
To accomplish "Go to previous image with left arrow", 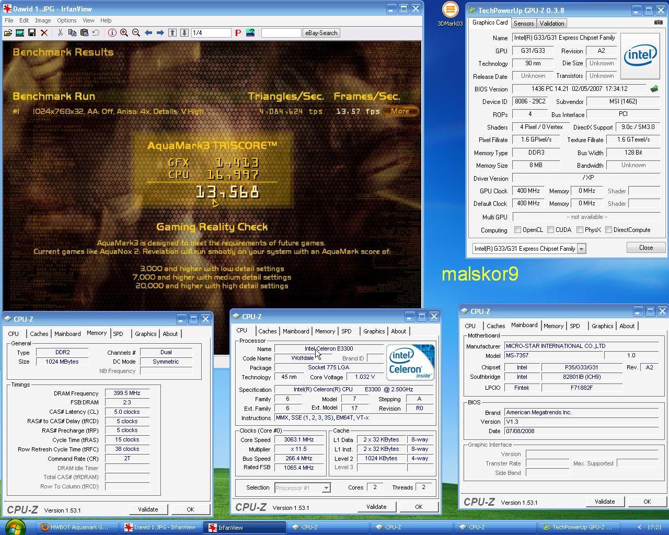I will click(x=148, y=33).
